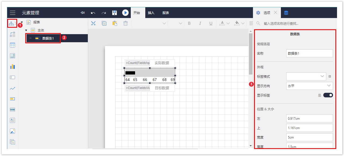
Task: Select the bar chart tool in sidebar
Action: (12, 66)
